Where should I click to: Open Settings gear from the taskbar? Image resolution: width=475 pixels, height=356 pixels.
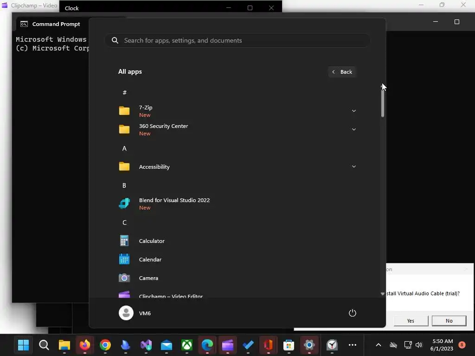[309, 345]
